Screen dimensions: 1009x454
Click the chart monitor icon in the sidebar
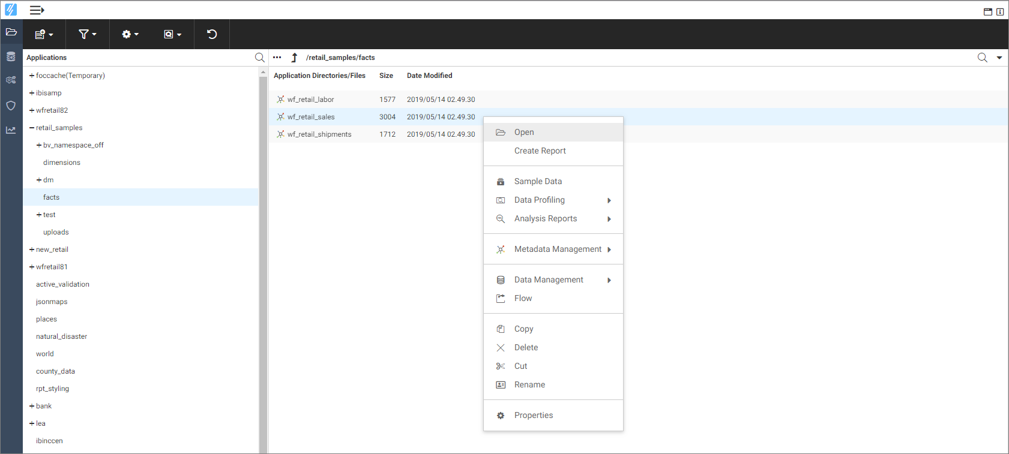pyautogui.click(x=11, y=130)
